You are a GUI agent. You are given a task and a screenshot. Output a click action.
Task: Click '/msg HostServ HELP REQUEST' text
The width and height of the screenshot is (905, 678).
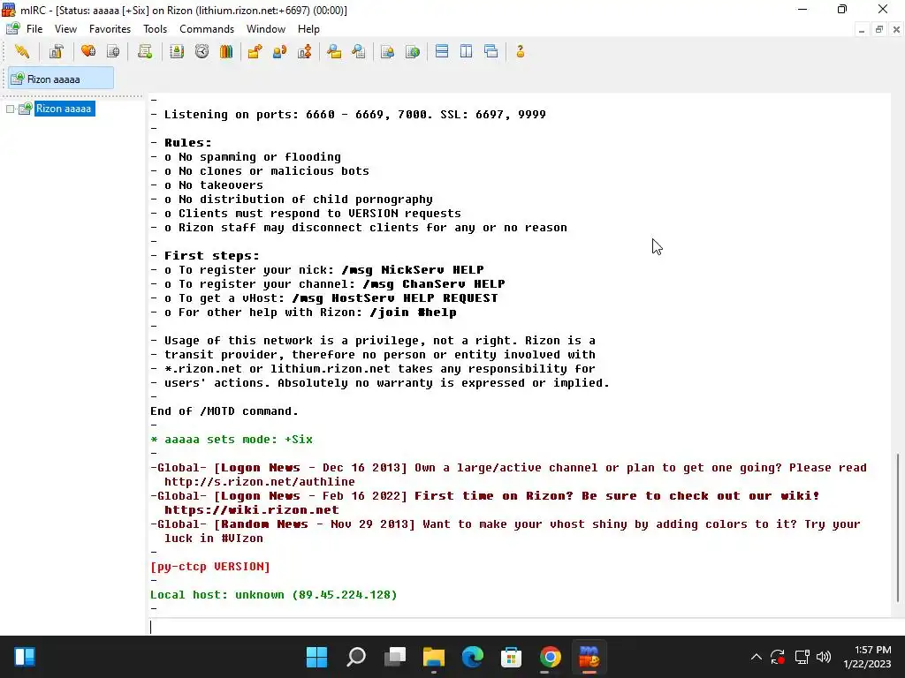(395, 298)
